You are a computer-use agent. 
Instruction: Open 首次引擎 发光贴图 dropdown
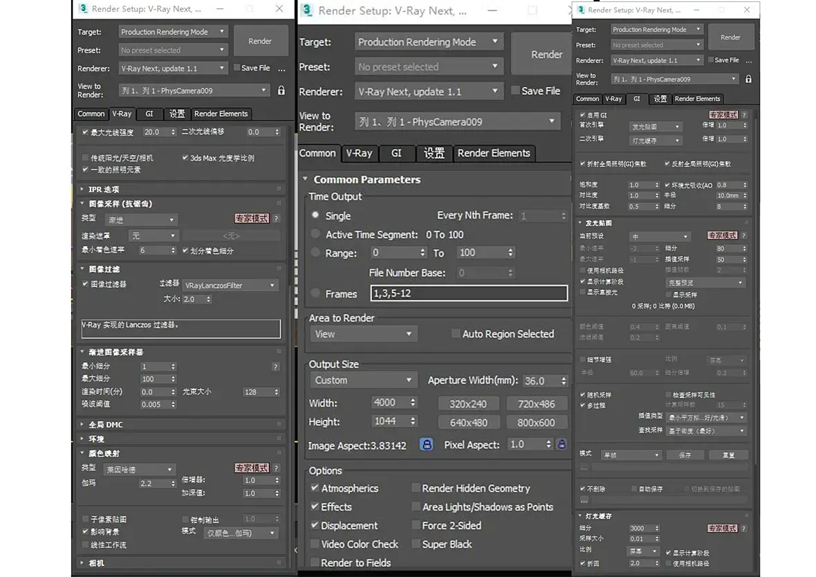pos(655,127)
